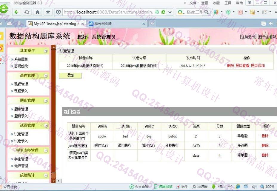Open the browser home page icon
This screenshot has width=277, height=191.
pos(37,12)
